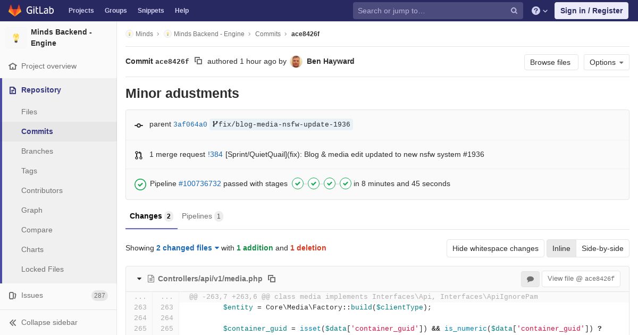Switch to the Pipelines tab

(202, 216)
